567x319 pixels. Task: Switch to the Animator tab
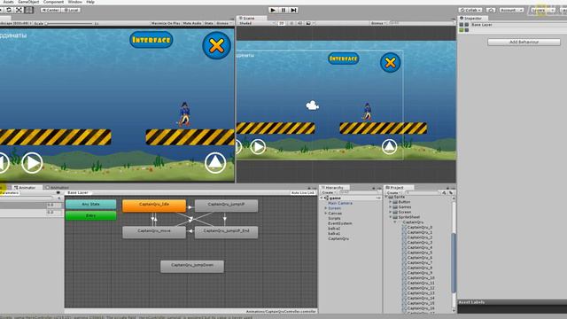(27, 188)
